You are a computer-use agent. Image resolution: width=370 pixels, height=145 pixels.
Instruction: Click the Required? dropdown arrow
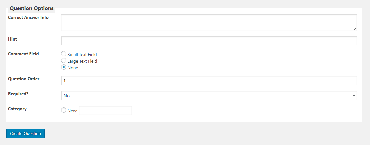tap(354, 96)
